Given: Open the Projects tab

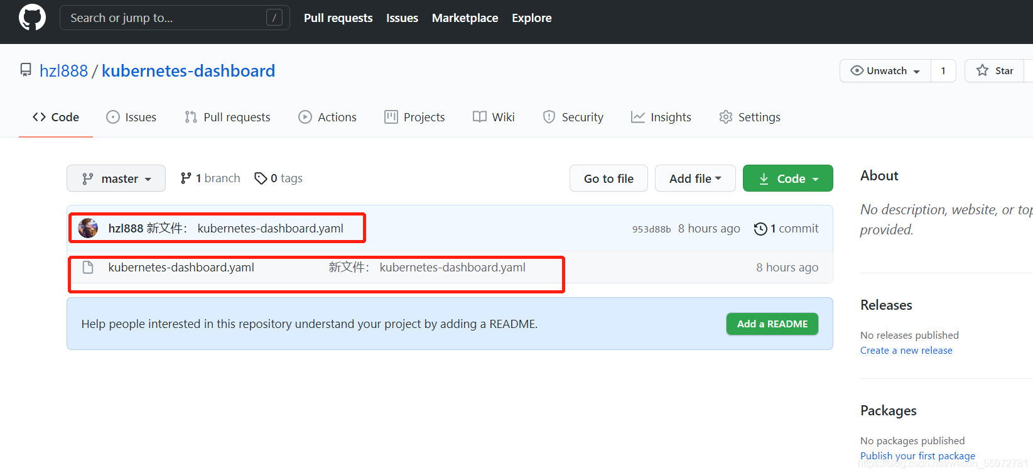Looking at the screenshot, I should point(414,117).
